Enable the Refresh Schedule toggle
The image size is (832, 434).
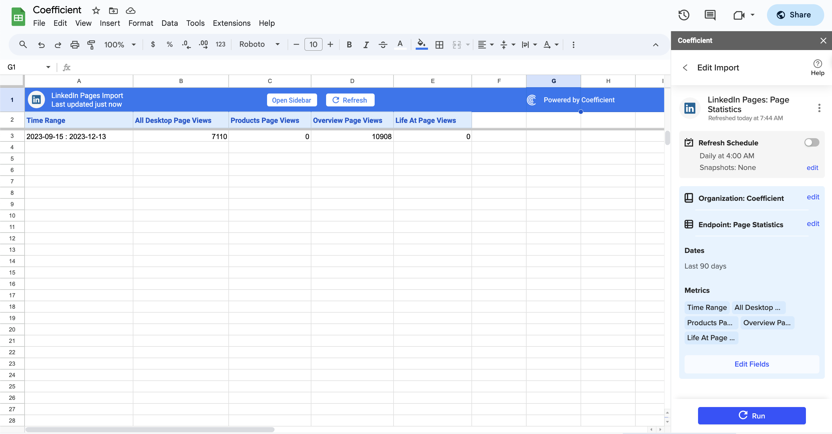[811, 142]
